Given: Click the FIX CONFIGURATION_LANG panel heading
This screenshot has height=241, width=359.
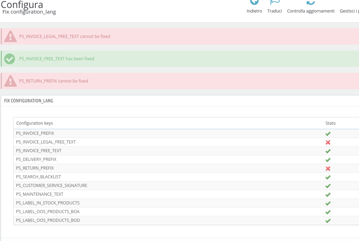Looking at the screenshot, I should point(29,101).
